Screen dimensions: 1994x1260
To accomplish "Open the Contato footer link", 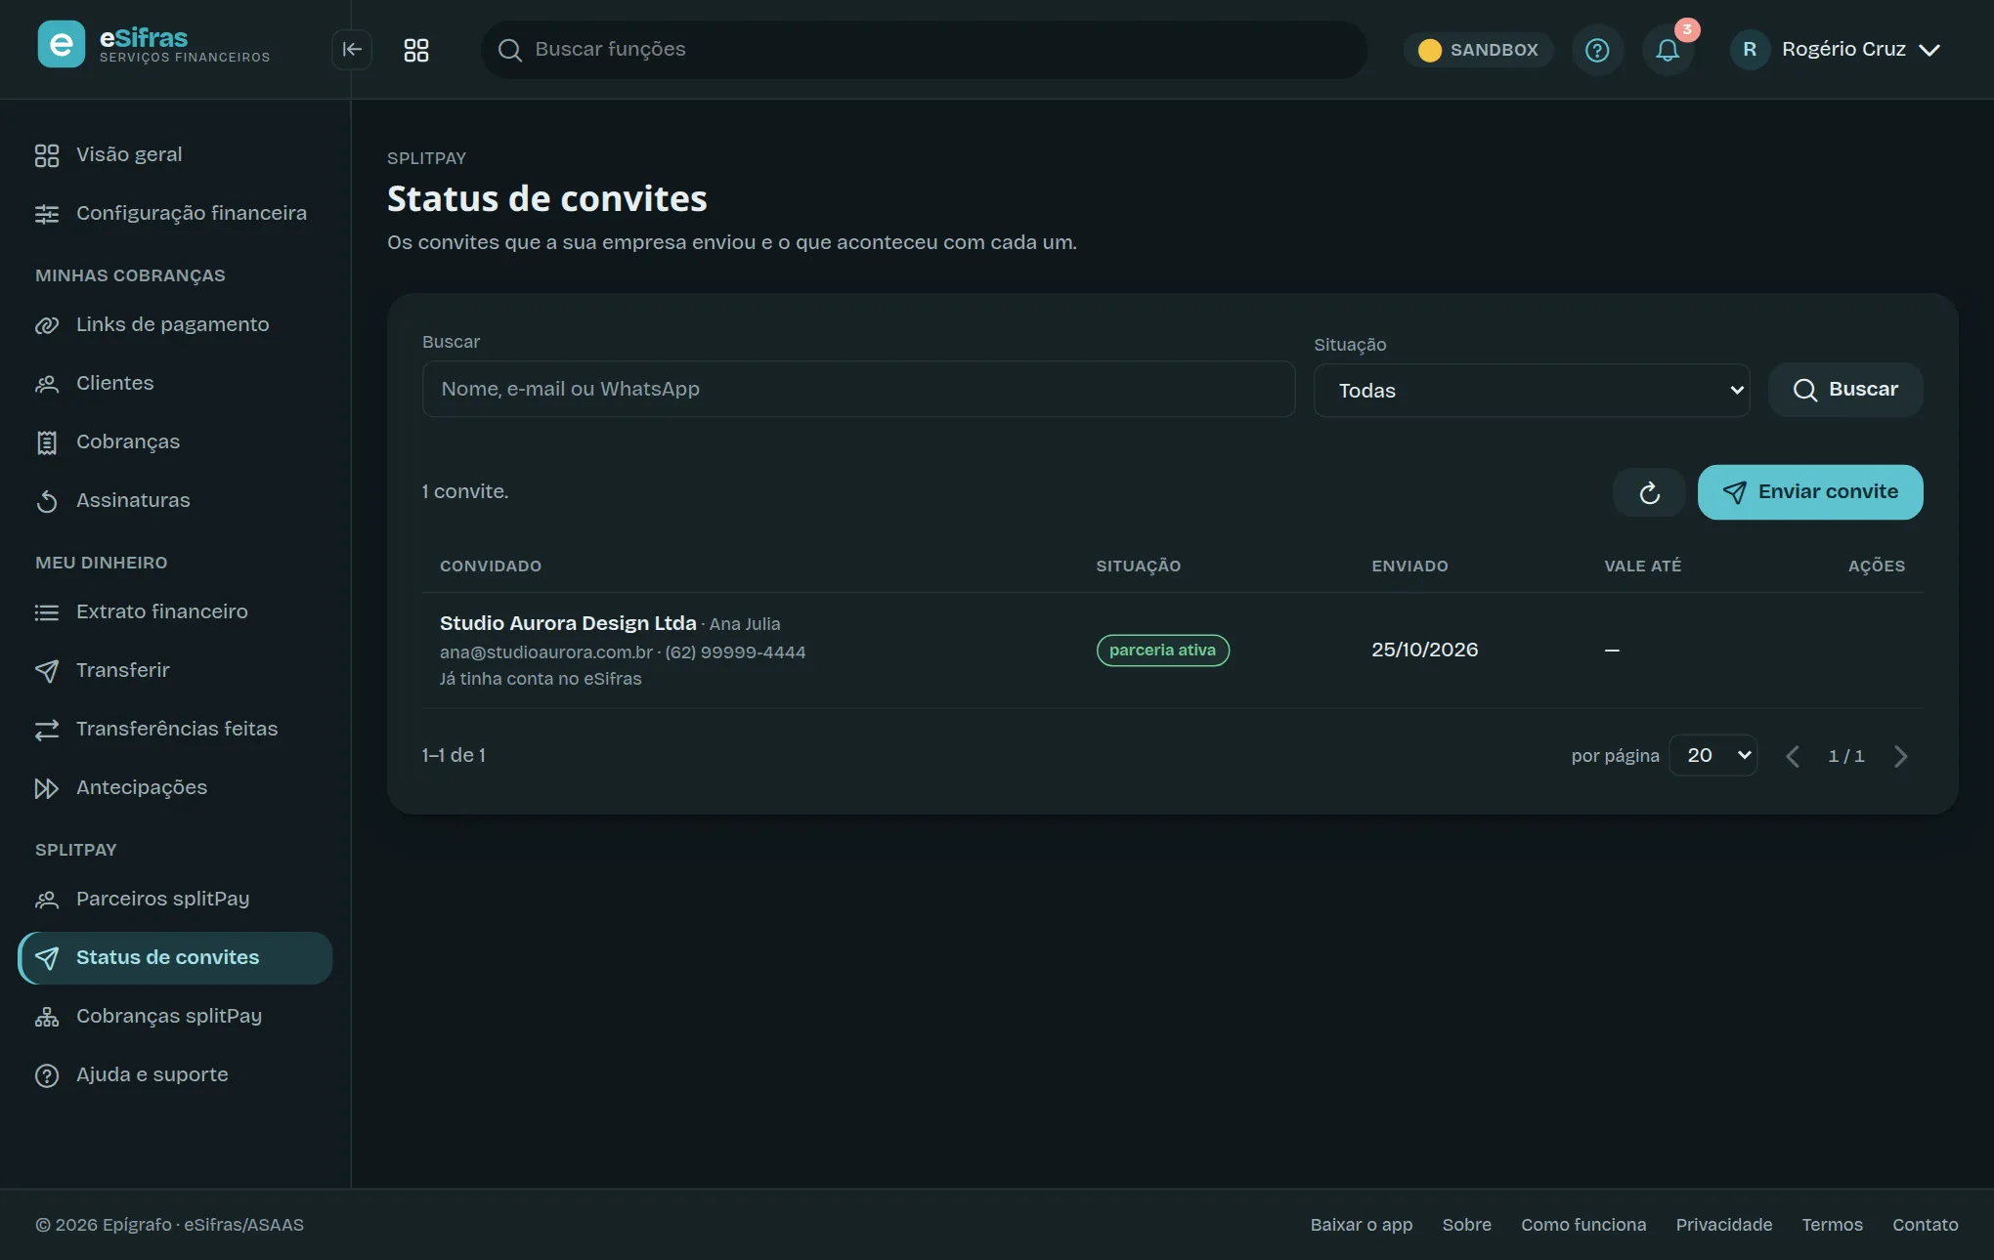I will click(1925, 1225).
